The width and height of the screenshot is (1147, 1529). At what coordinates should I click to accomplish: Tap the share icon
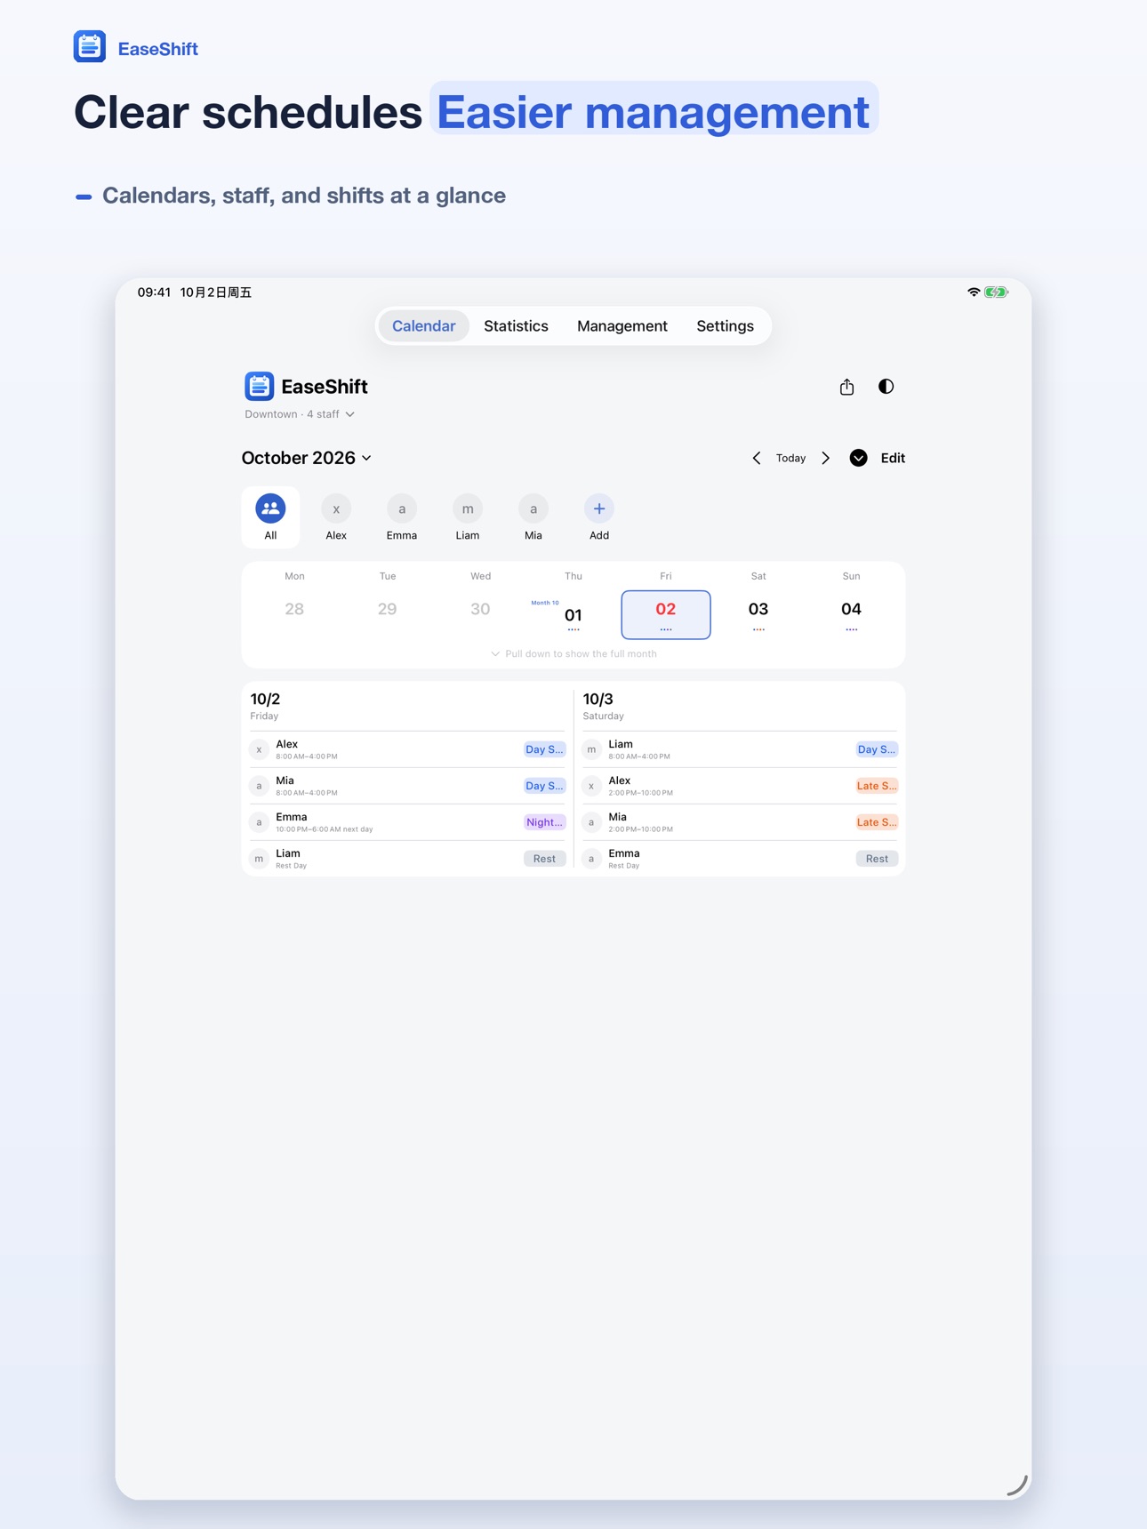(846, 387)
